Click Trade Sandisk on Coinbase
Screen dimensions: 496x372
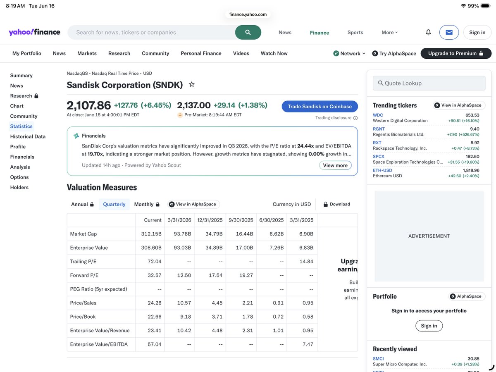click(x=320, y=106)
